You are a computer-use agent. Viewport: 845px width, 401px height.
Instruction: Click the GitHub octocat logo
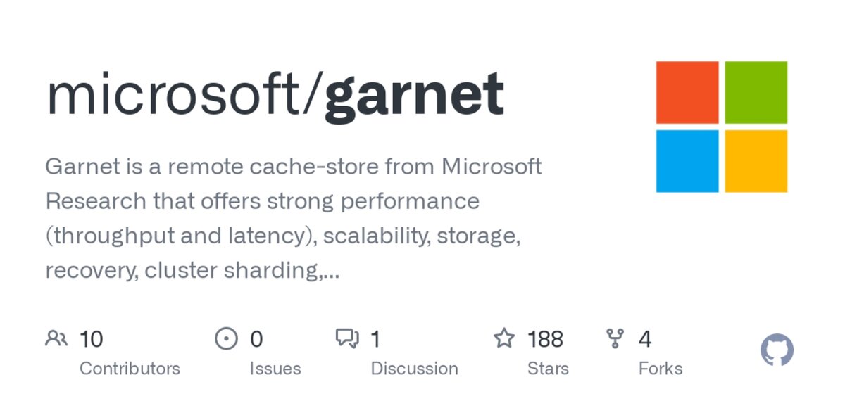tap(777, 350)
